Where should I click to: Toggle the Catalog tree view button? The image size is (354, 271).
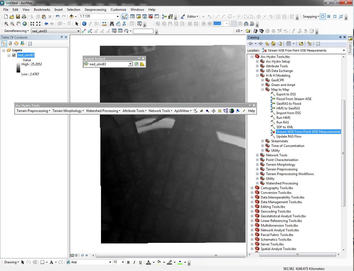[310, 44]
